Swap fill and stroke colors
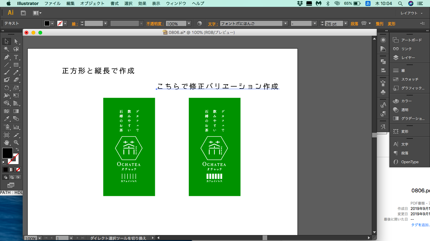Image resolution: width=430 pixels, height=241 pixels. [17, 149]
